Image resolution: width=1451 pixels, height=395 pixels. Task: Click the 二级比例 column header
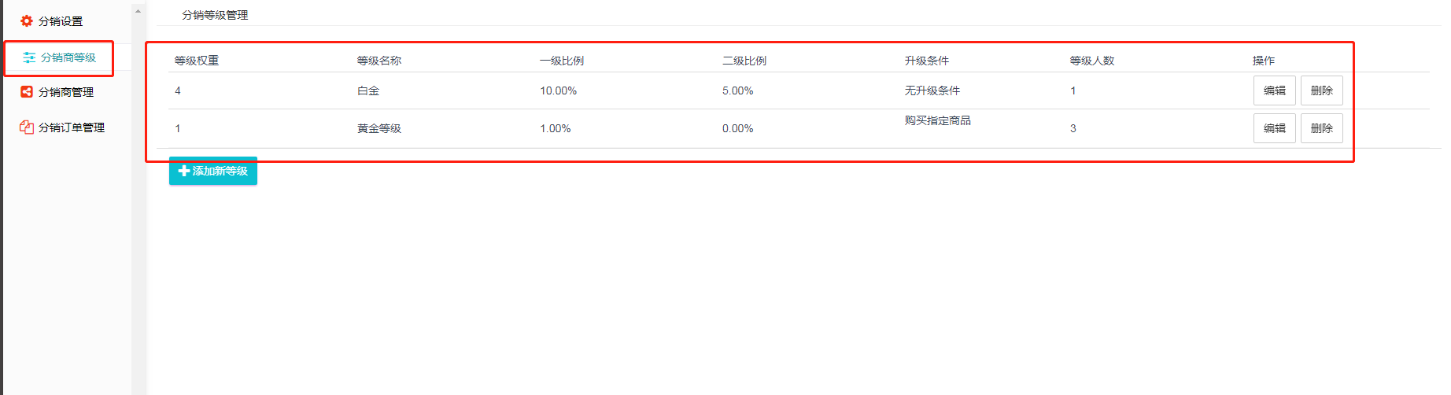[x=744, y=61]
